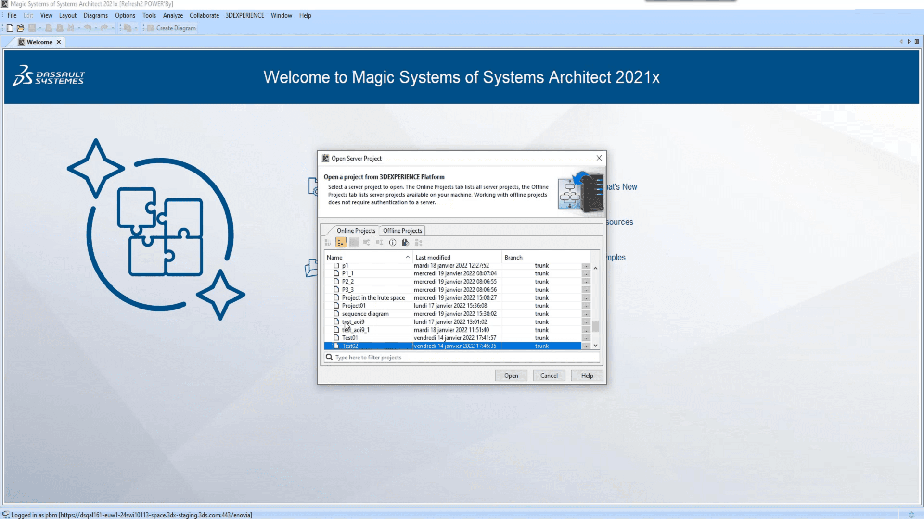The height and width of the screenshot is (519, 924).
Task: Click the Help button in dialog
Action: click(x=587, y=375)
